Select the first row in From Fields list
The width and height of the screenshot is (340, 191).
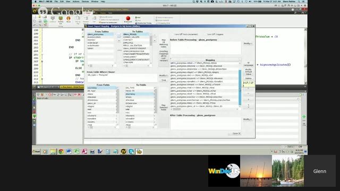pos(101,88)
